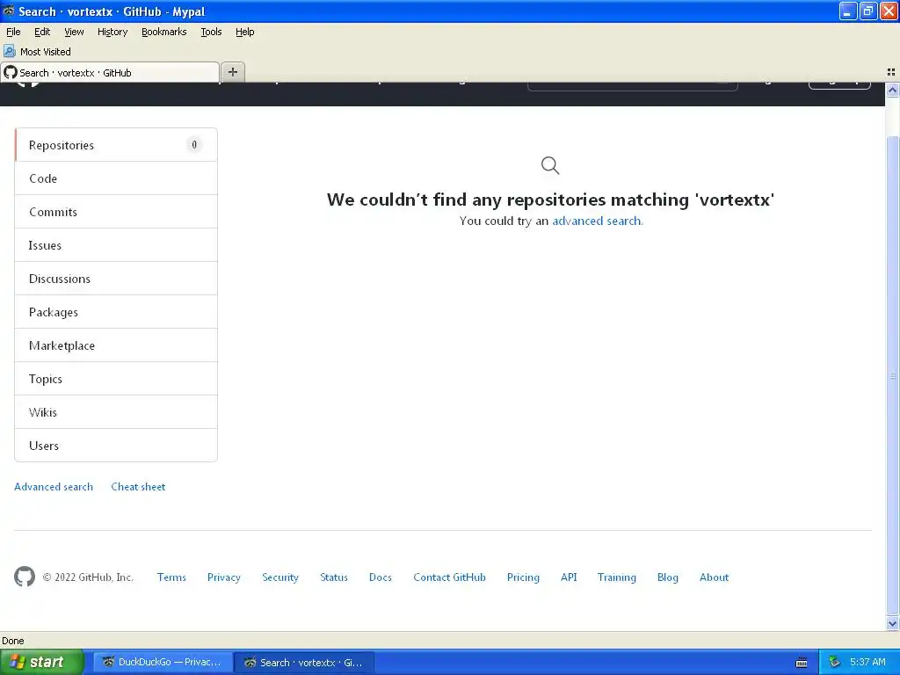The width and height of the screenshot is (900, 675).
Task: Select the Discussions search filter
Action: click(116, 279)
